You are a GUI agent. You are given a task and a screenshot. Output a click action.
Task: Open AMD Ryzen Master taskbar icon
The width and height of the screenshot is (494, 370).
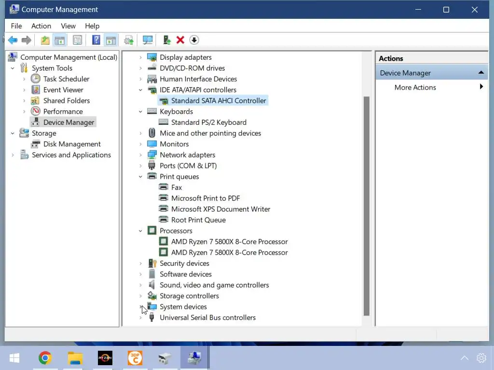(x=105, y=358)
